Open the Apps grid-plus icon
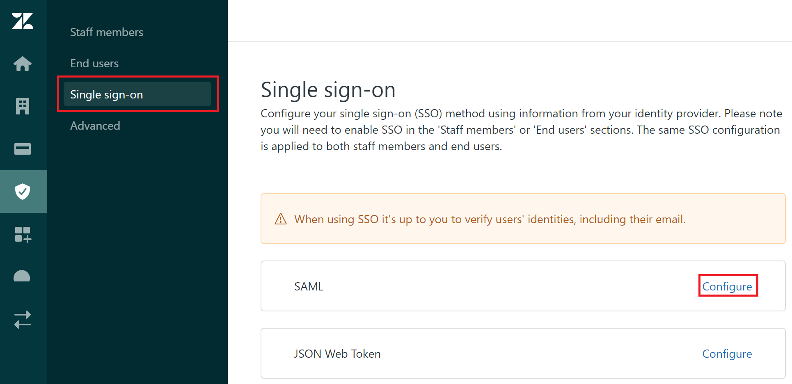Image resolution: width=792 pixels, height=384 pixels. coord(23,235)
